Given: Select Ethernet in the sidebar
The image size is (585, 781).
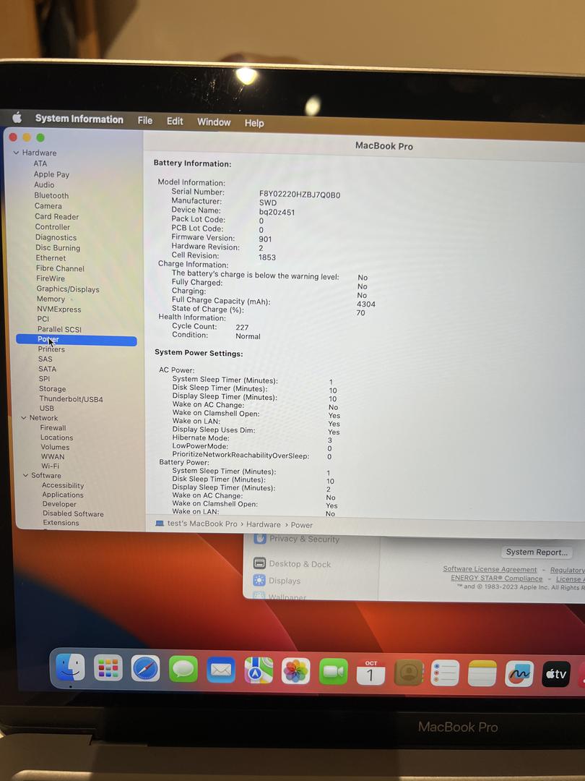Looking at the screenshot, I should click(x=51, y=258).
